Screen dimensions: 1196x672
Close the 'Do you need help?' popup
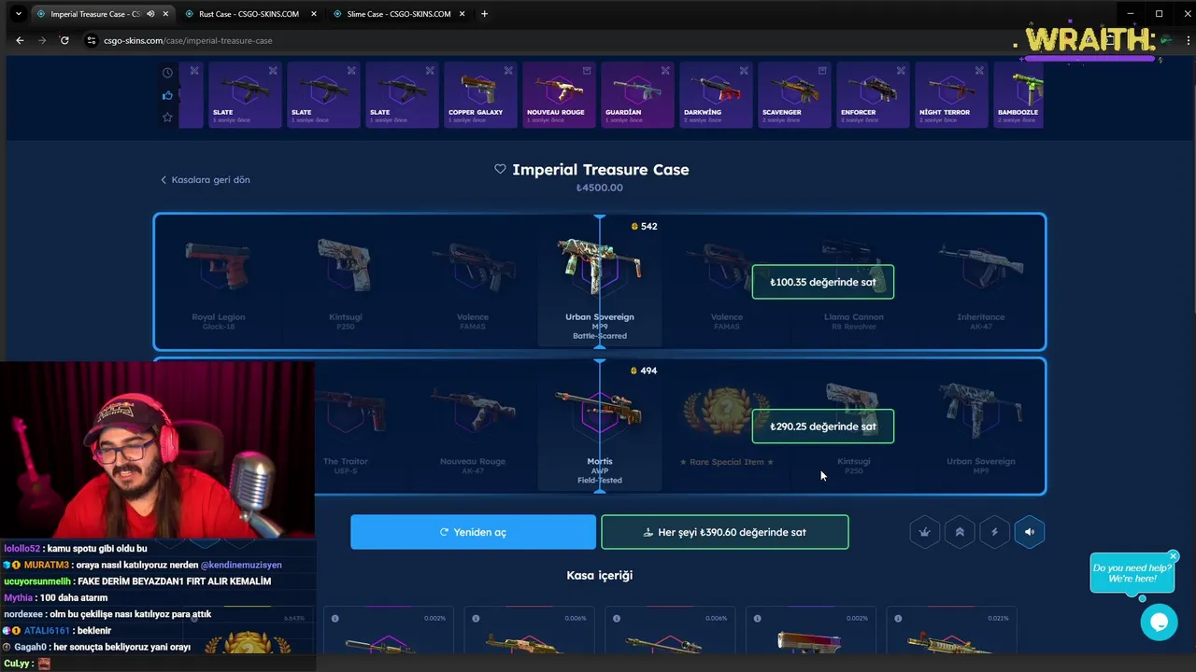(1173, 556)
